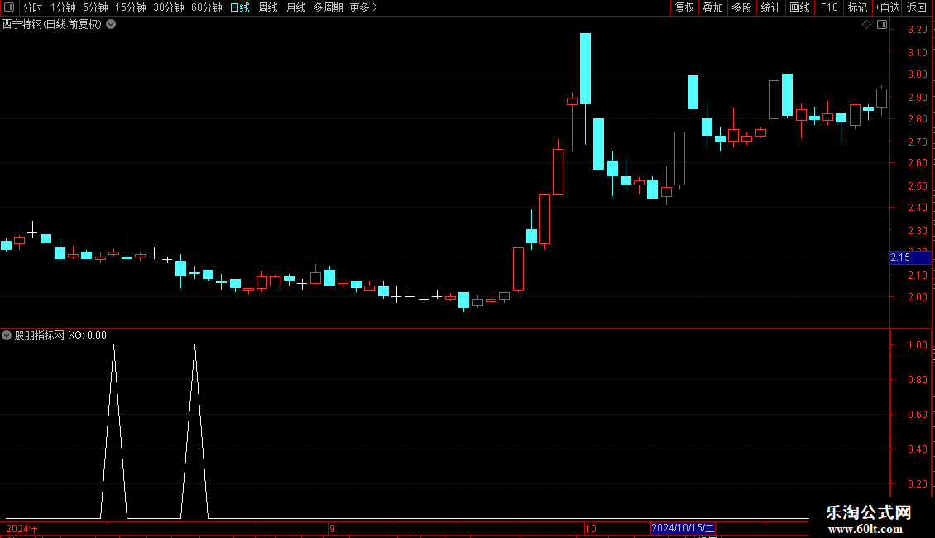The height and width of the screenshot is (538, 935).
Task: Click the 0.20 indicator axis label
Action: pos(917,483)
